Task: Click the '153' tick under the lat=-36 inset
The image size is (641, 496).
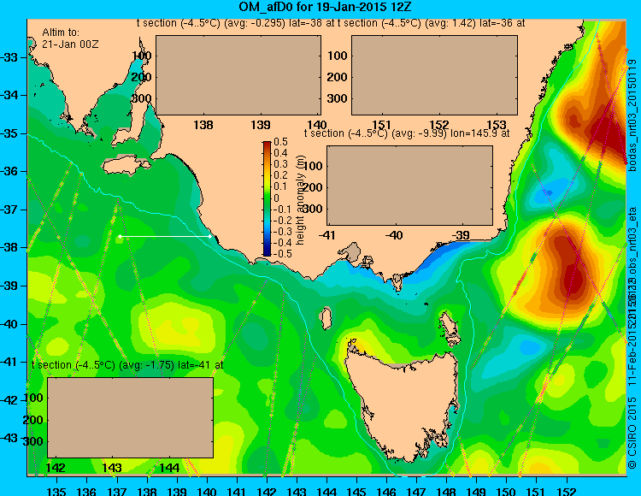Action: point(497,125)
